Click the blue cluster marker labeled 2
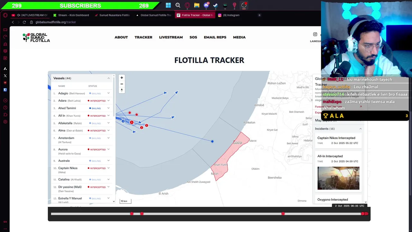This screenshot has width=412, height=232. click(123, 121)
